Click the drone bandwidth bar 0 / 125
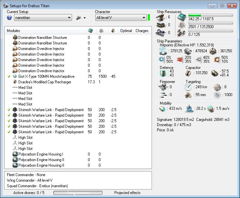240x198 pixels. coord(211,31)
